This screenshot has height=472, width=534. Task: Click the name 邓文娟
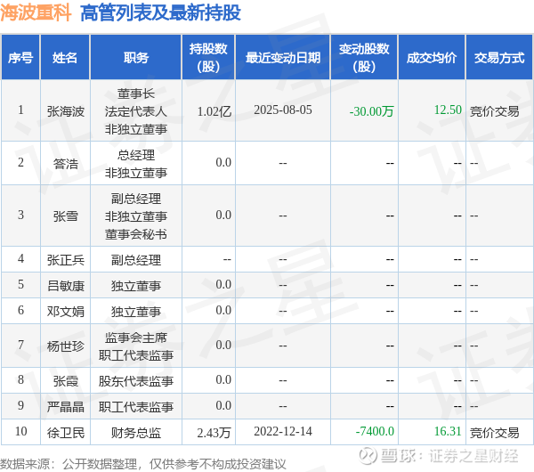pyautogui.click(x=65, y=311)
